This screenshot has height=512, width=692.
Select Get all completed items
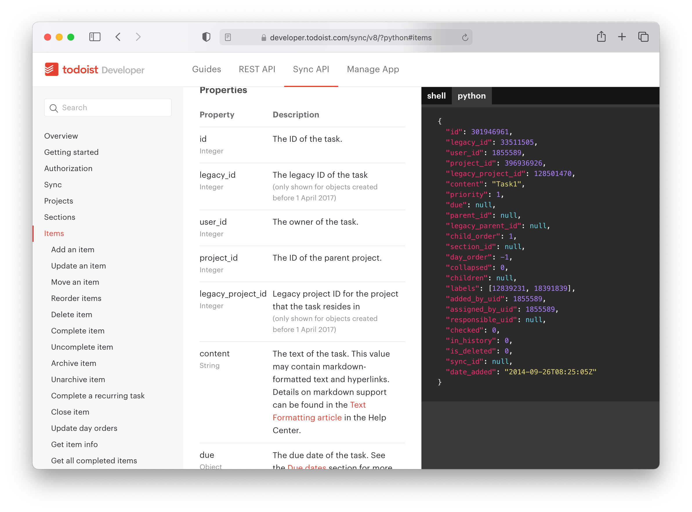click(x=94, y=461)
